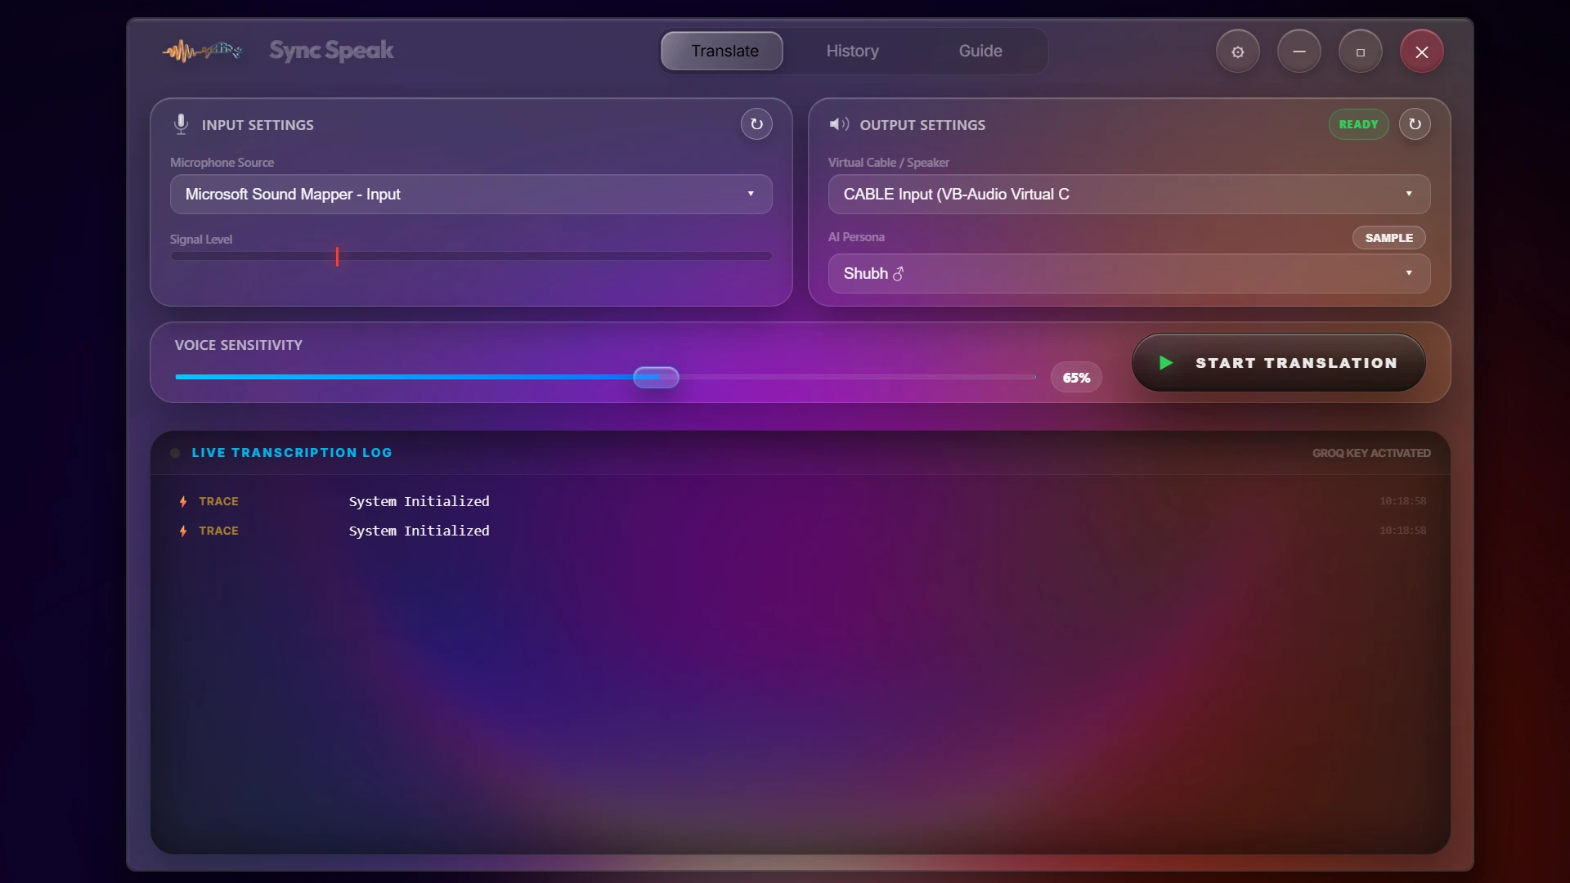Click the 'Sync Speak' title text
This screenshot has height=883, width=1570.
point(331,51)
